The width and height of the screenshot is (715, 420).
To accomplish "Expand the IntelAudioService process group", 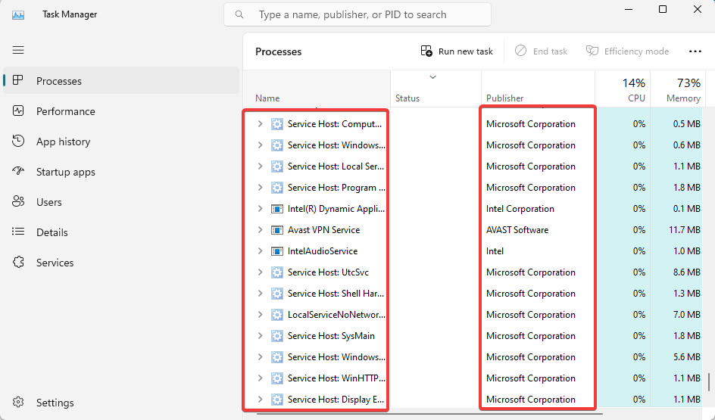I will [x=260, y=251].
